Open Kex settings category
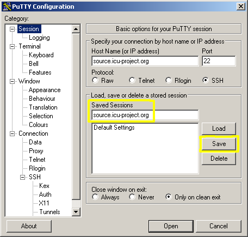248x237 pixels. [44, 186]
